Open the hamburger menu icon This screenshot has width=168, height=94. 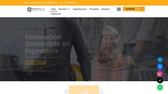[119, 9]
